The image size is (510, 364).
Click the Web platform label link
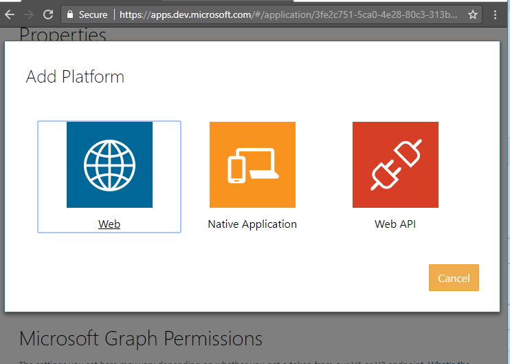pyautogui.click(x=109, y=224)
